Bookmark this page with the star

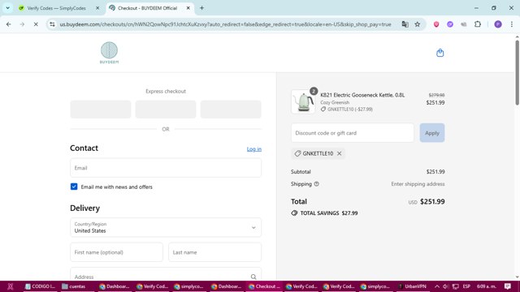pyautogui.click(x=417, y=24)
